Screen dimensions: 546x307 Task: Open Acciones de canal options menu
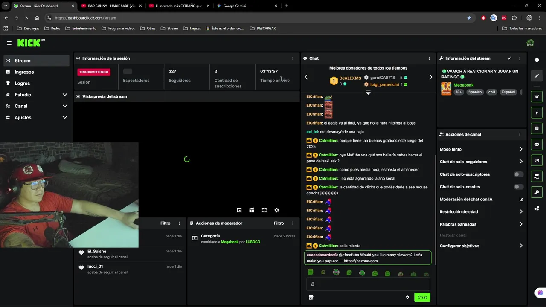point(520,134)
